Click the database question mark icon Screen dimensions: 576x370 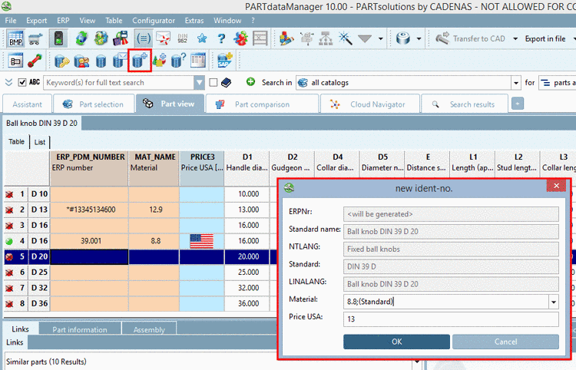click(x=178, y=60)
